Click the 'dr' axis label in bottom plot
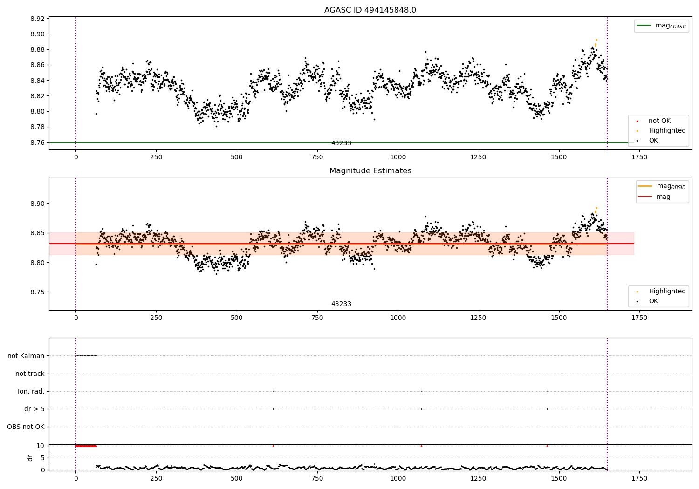699x489 pixels. tap(30, 458)
